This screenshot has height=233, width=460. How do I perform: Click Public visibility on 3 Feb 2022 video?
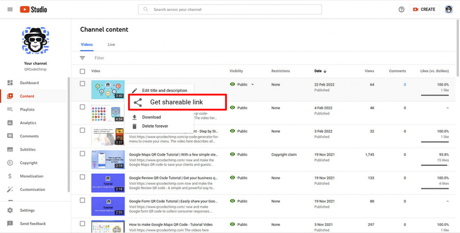coord(242,131)
